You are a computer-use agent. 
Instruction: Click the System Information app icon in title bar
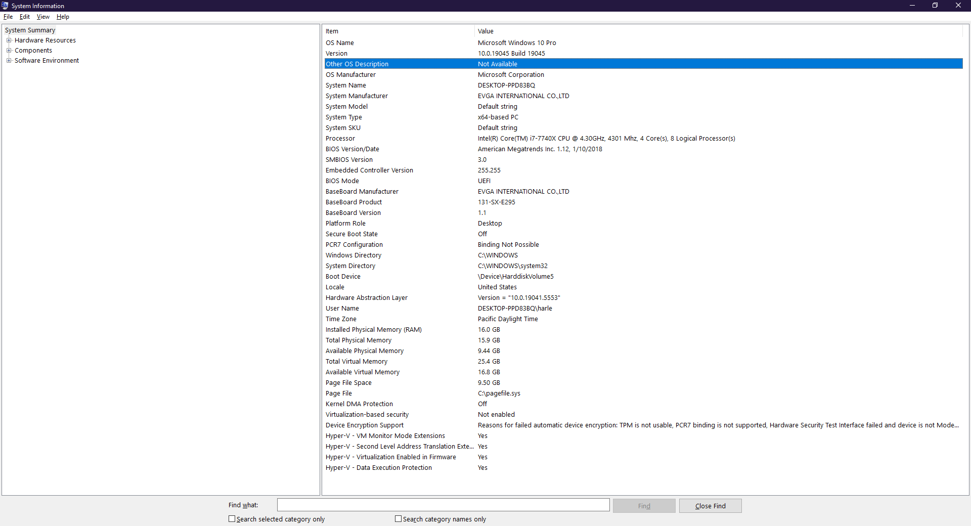point(5,6)
